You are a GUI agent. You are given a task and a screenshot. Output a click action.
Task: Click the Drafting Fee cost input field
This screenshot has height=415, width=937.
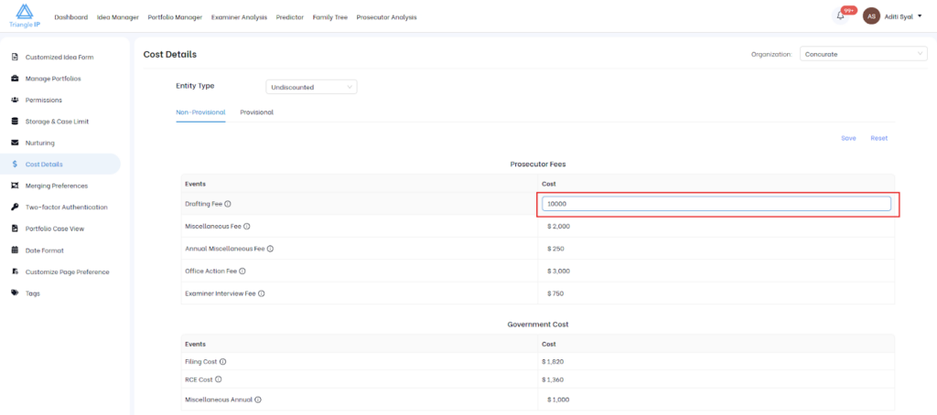(x=716, y=204)
